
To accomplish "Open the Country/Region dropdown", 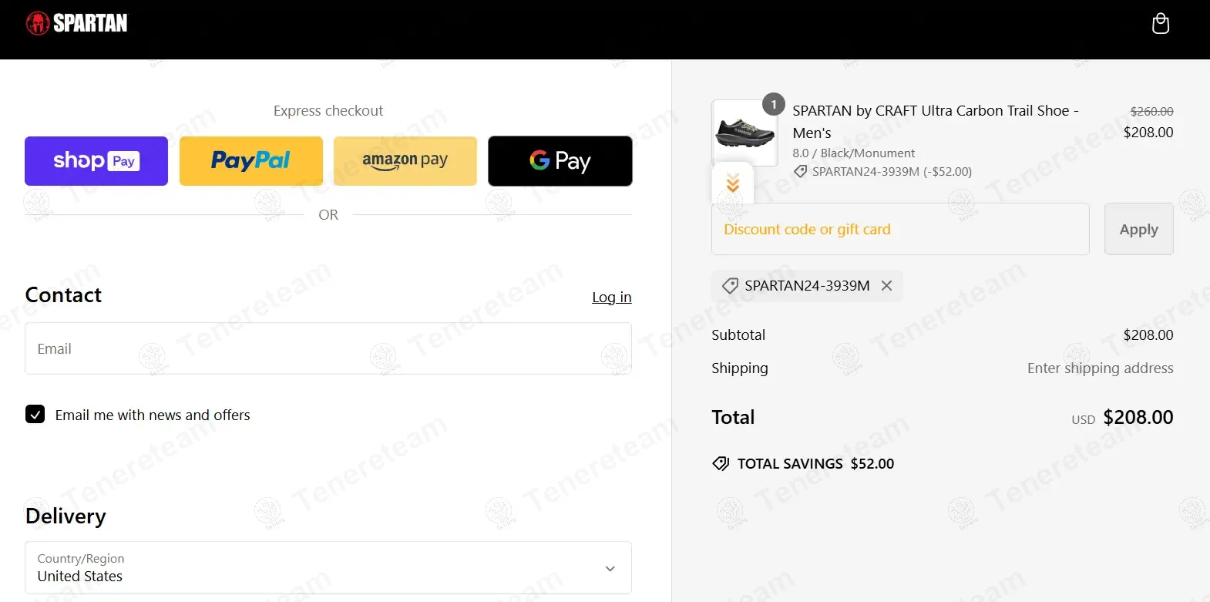I will point(328,568).
